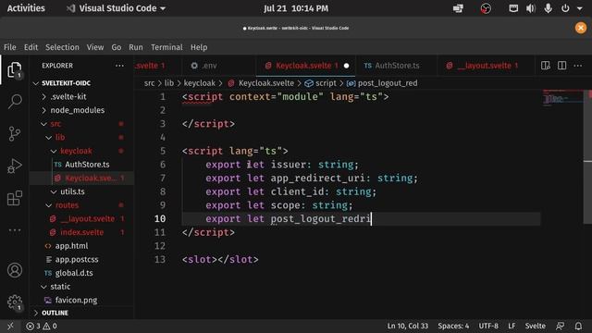
Task: Open Visual Studio Code app menu dropdown
Action: 116,8
